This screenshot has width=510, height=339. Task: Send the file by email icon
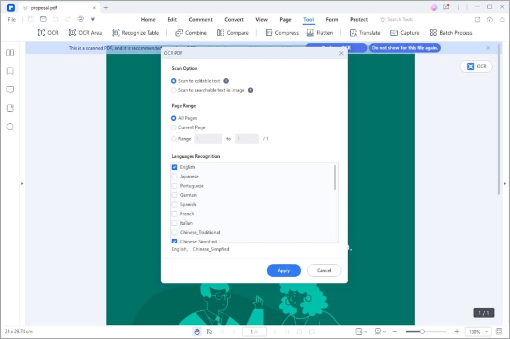43,19
